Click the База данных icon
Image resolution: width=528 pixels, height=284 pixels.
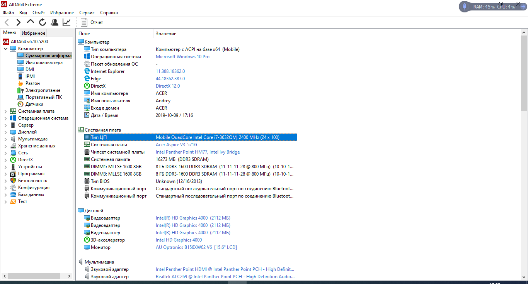pos(13,194)
